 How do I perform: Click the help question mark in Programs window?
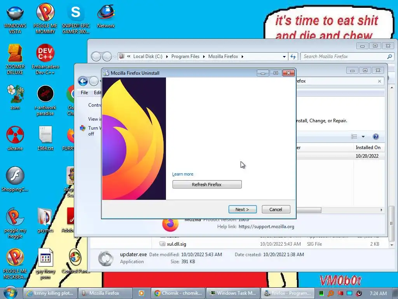(376, 137)
